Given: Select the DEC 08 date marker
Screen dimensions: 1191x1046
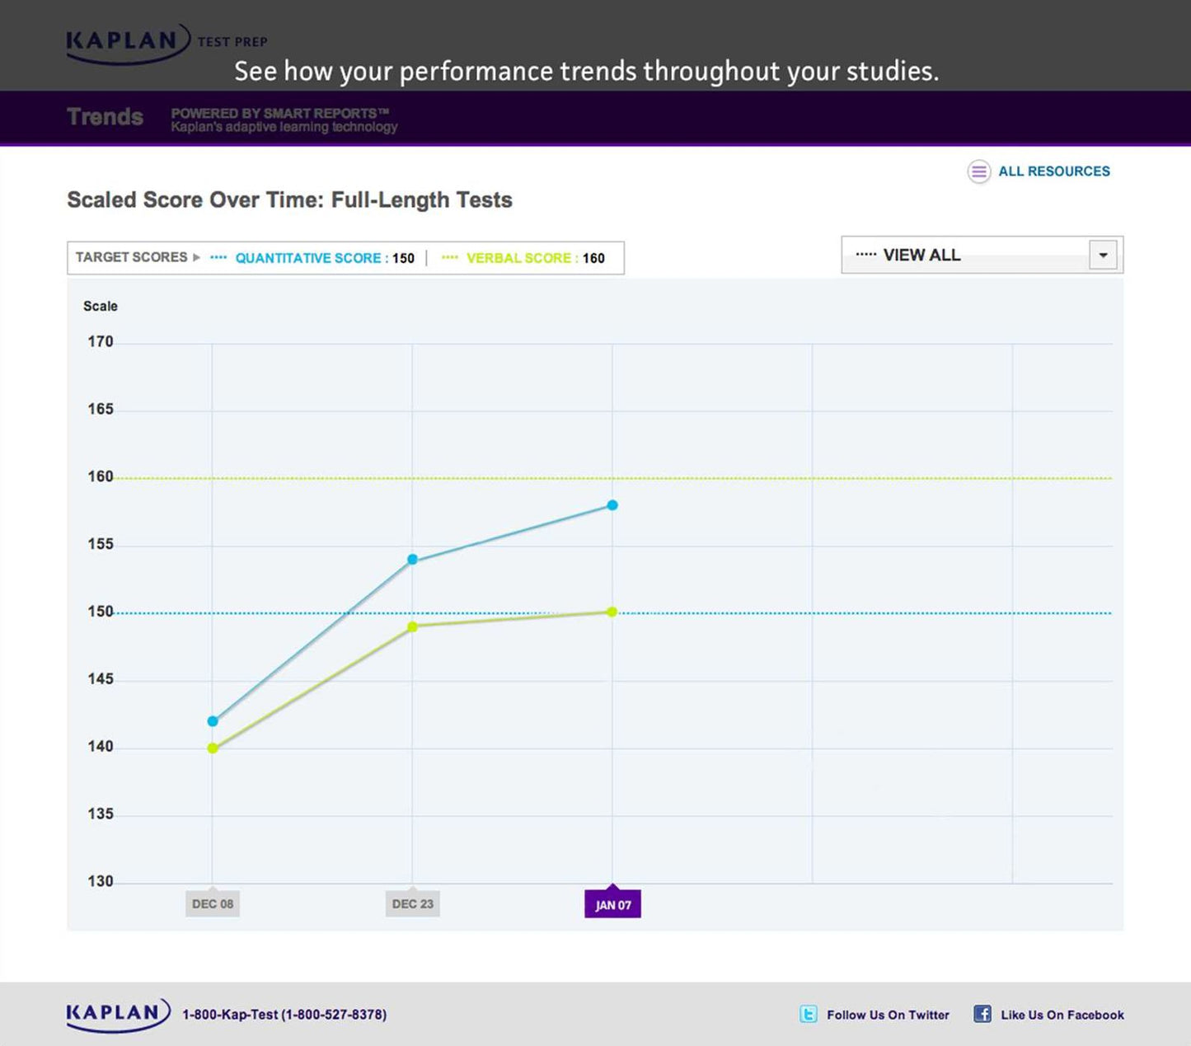Looking at the screenshot, I should (213, 903).
